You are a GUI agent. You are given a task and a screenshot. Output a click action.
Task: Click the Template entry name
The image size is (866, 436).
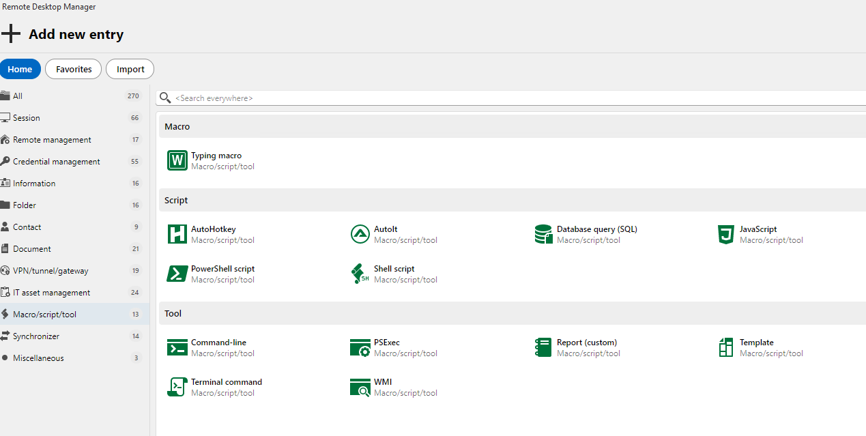coord(757,343)
